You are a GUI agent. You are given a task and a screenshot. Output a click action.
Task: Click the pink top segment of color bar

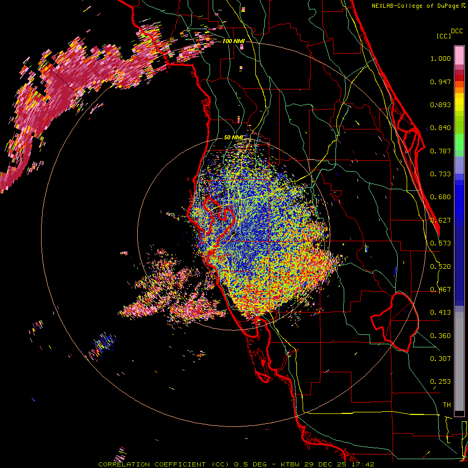pos(459,55)
